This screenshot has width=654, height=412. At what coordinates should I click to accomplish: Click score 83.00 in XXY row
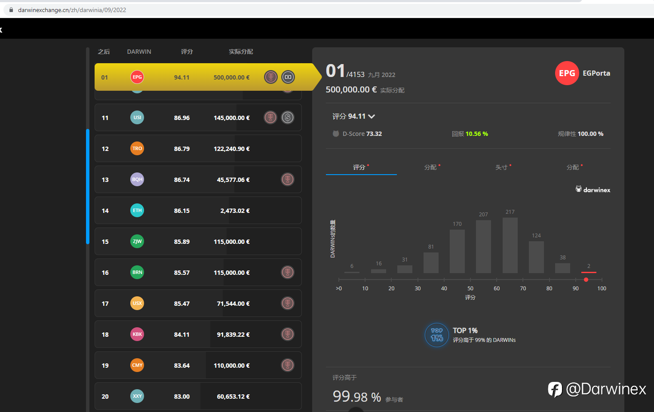(182, 397)
